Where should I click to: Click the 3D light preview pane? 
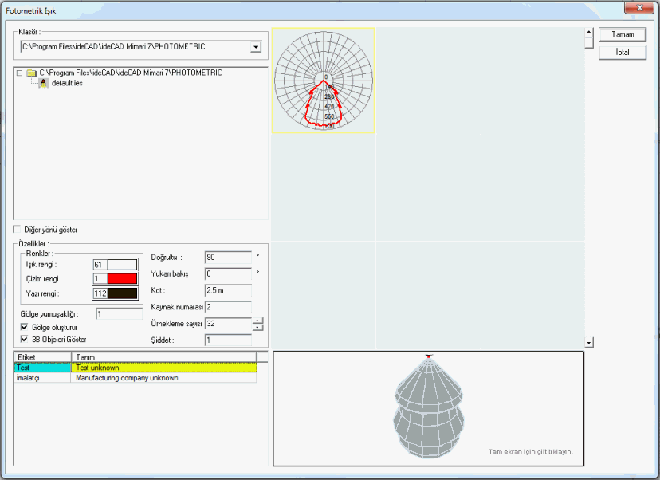tap(429, 409)
